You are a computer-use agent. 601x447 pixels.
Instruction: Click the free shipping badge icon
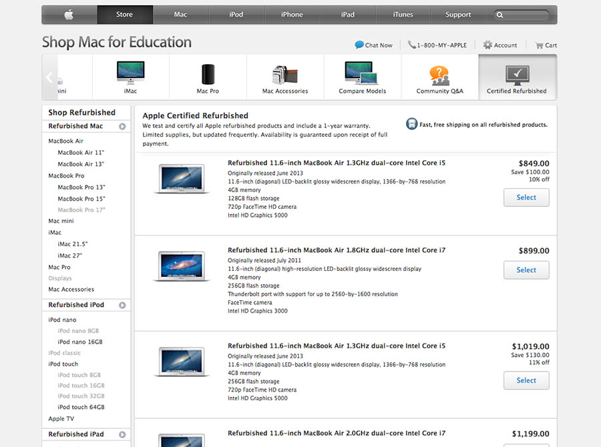tap(411, 124)
